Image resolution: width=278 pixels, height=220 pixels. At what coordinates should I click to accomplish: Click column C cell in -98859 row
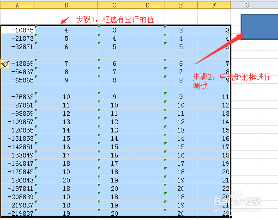115,113
